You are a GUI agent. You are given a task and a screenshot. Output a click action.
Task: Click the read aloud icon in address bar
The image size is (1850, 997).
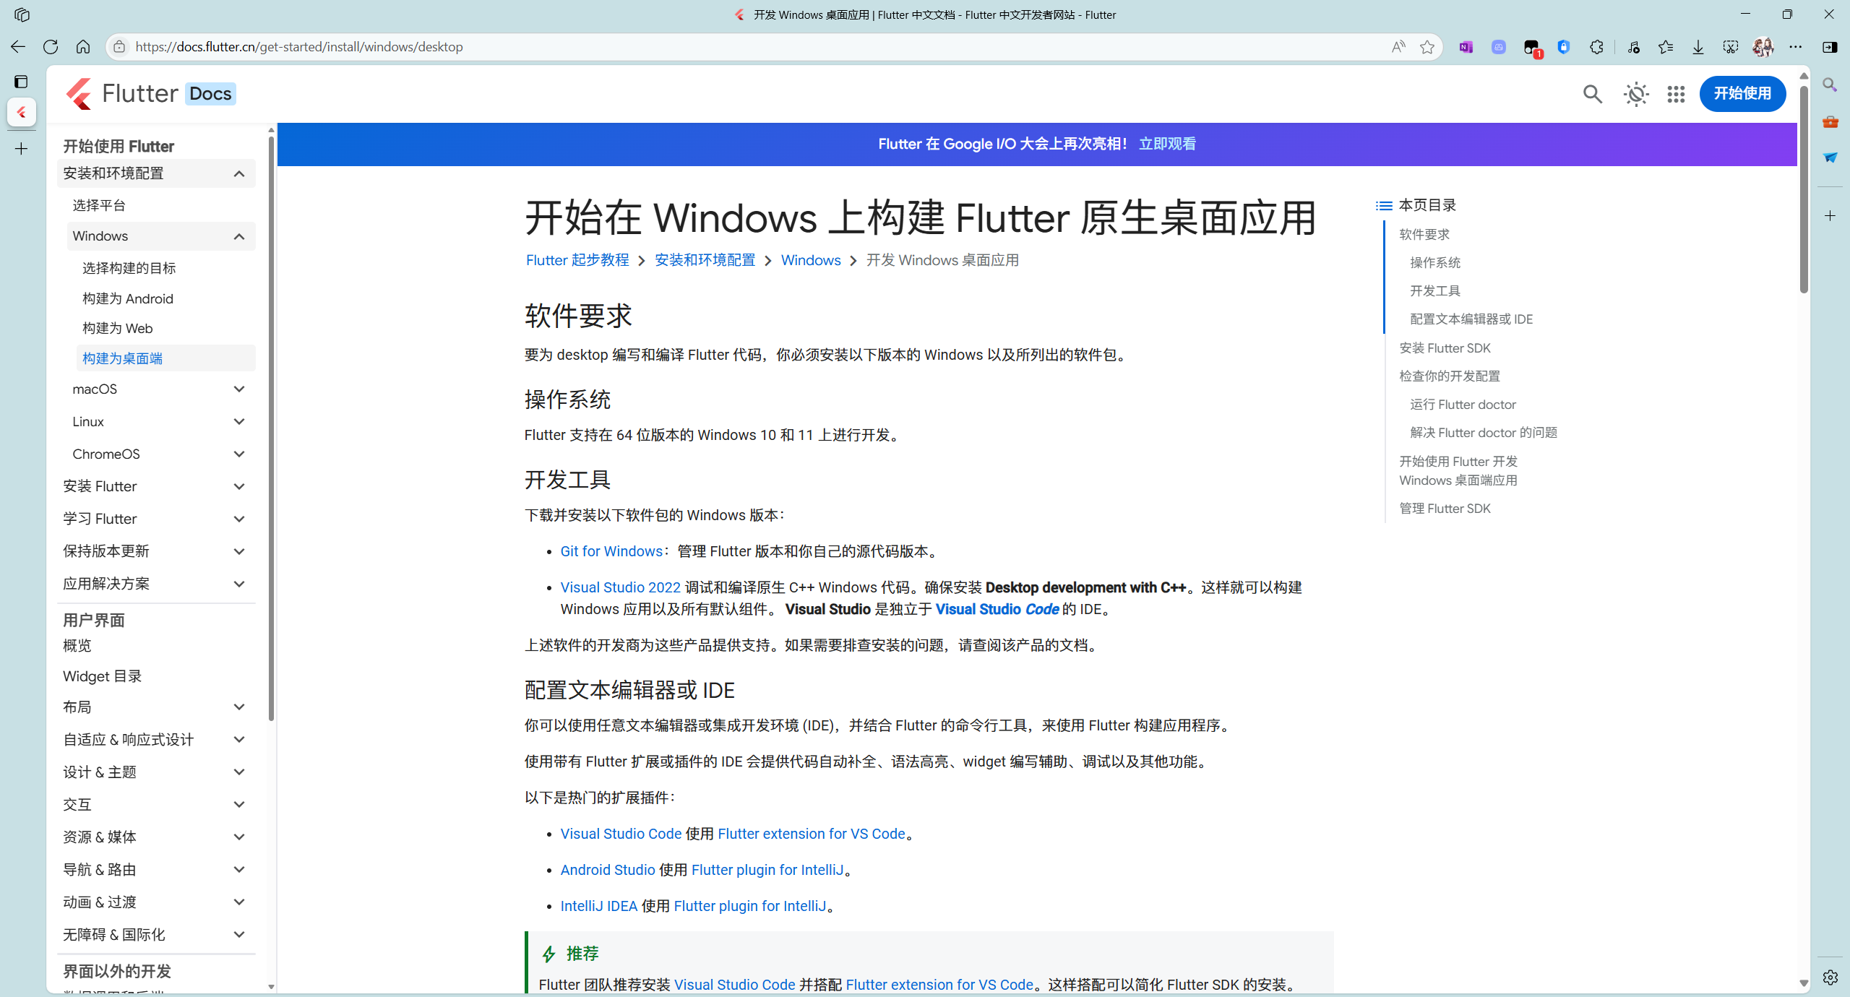pyautogui.click(x=1398, y=47)
